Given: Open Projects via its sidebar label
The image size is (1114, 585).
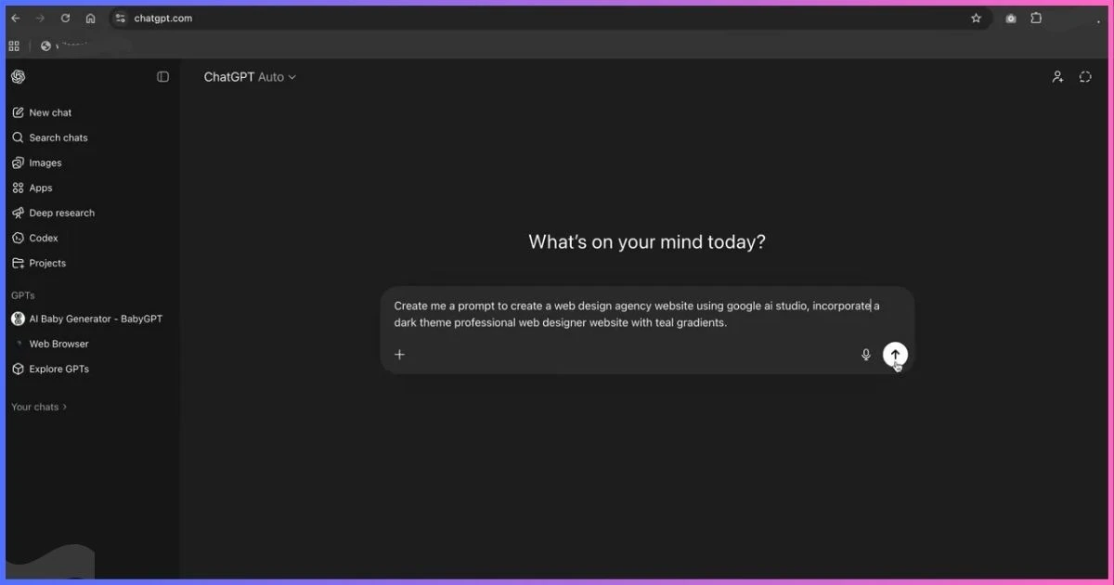Looking at the screenshot, I should coord(47,263).
